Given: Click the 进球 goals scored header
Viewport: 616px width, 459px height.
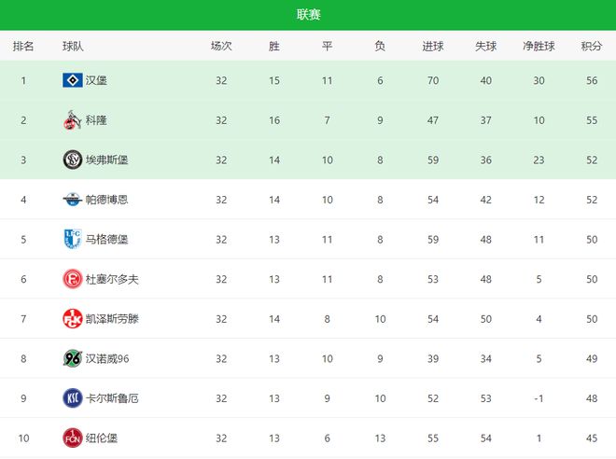Looking at the screenshot, I should coord(433,46).
